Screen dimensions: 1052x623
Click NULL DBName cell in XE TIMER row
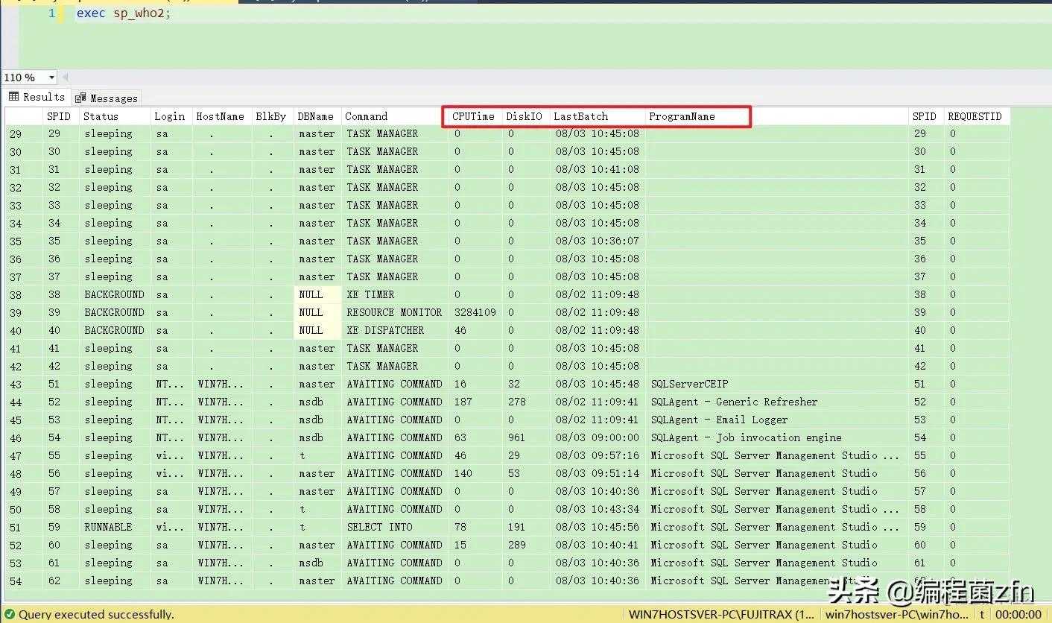(317, 294)
